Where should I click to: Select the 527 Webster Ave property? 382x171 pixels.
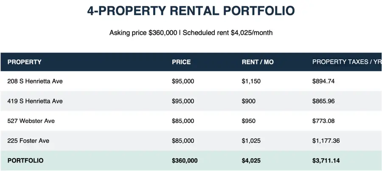tap(31, 121)
